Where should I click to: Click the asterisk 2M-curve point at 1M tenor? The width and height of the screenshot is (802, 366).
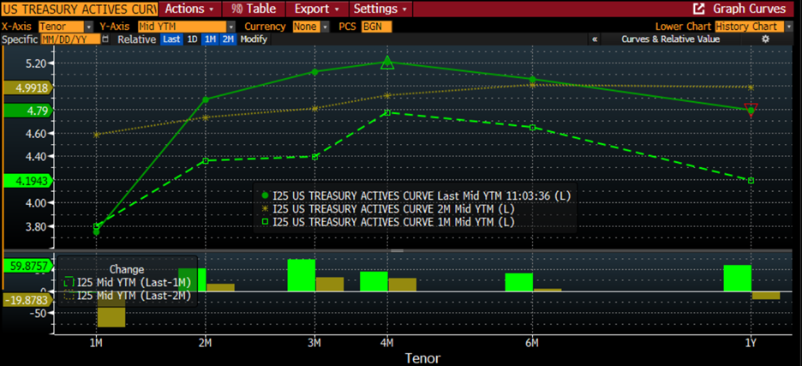coord(96,135)
